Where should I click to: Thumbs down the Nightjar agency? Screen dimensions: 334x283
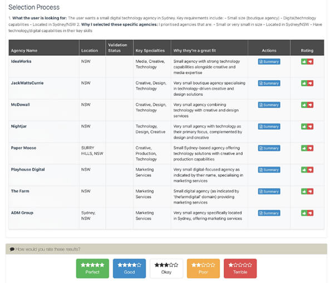tap(310, 126)
